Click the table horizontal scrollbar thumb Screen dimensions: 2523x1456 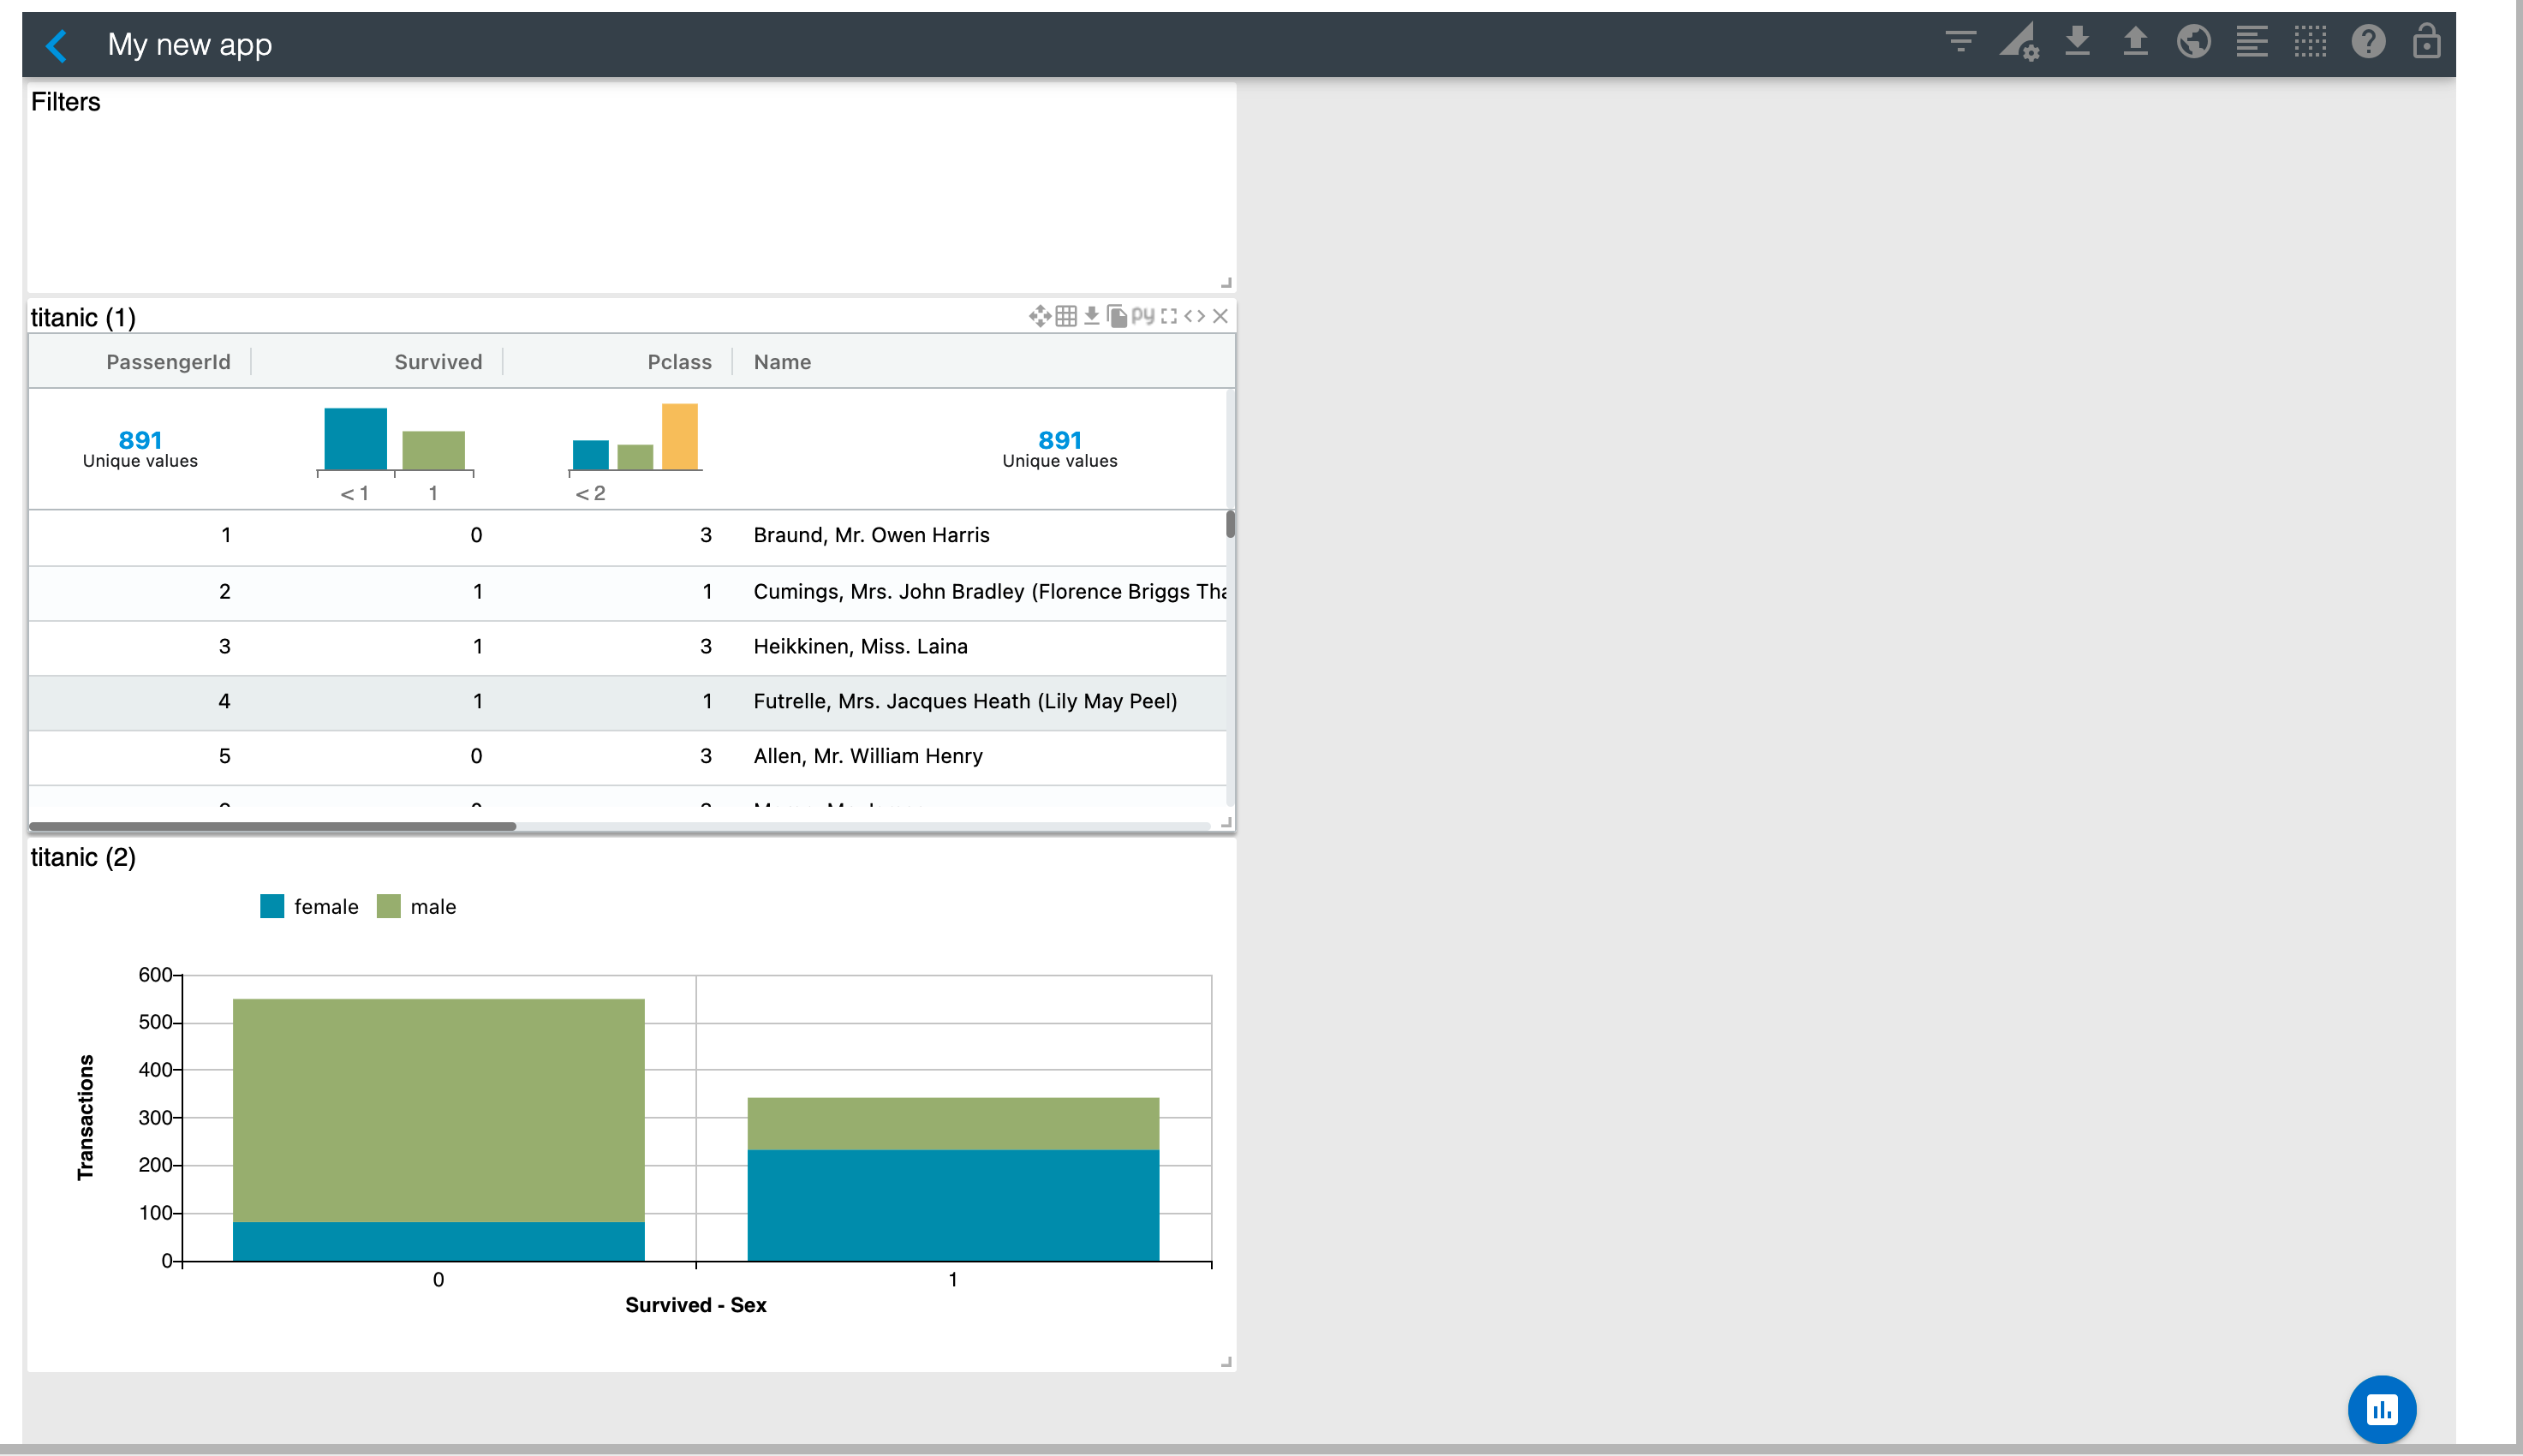[x=271, y=826]
